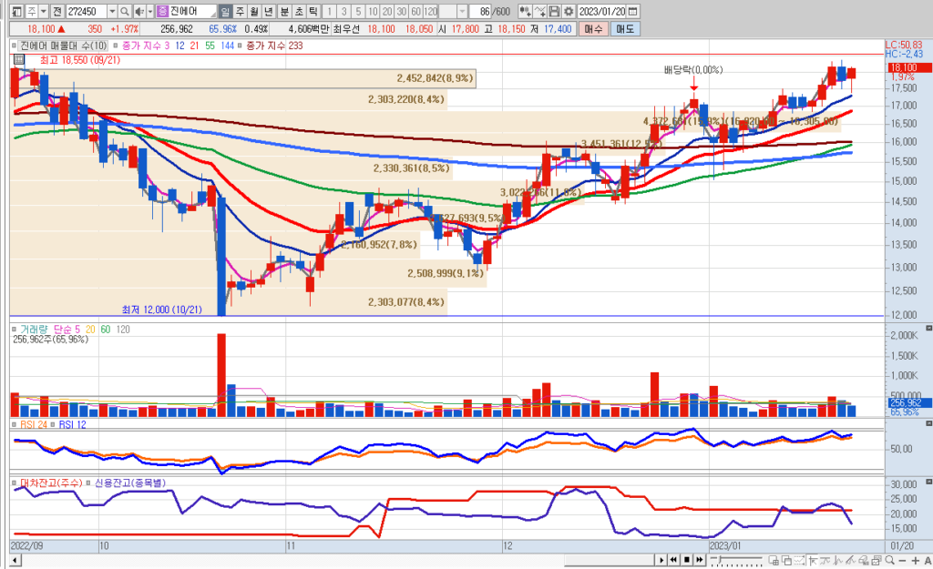
Task: Select the 틱 tick chart tab
Action: (x=313, y=12)
